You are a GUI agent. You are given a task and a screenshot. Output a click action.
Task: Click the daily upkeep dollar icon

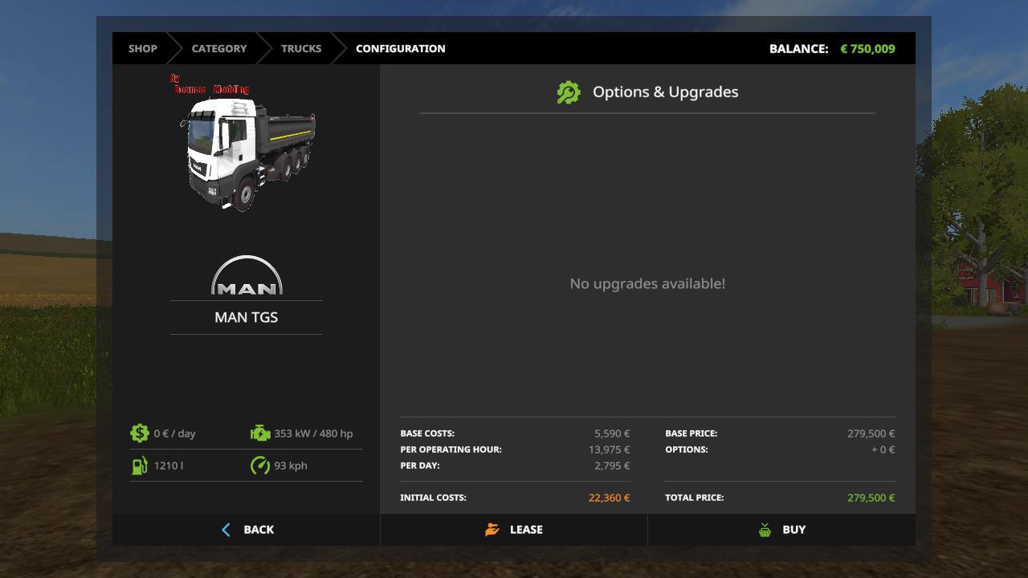(140, 433)
